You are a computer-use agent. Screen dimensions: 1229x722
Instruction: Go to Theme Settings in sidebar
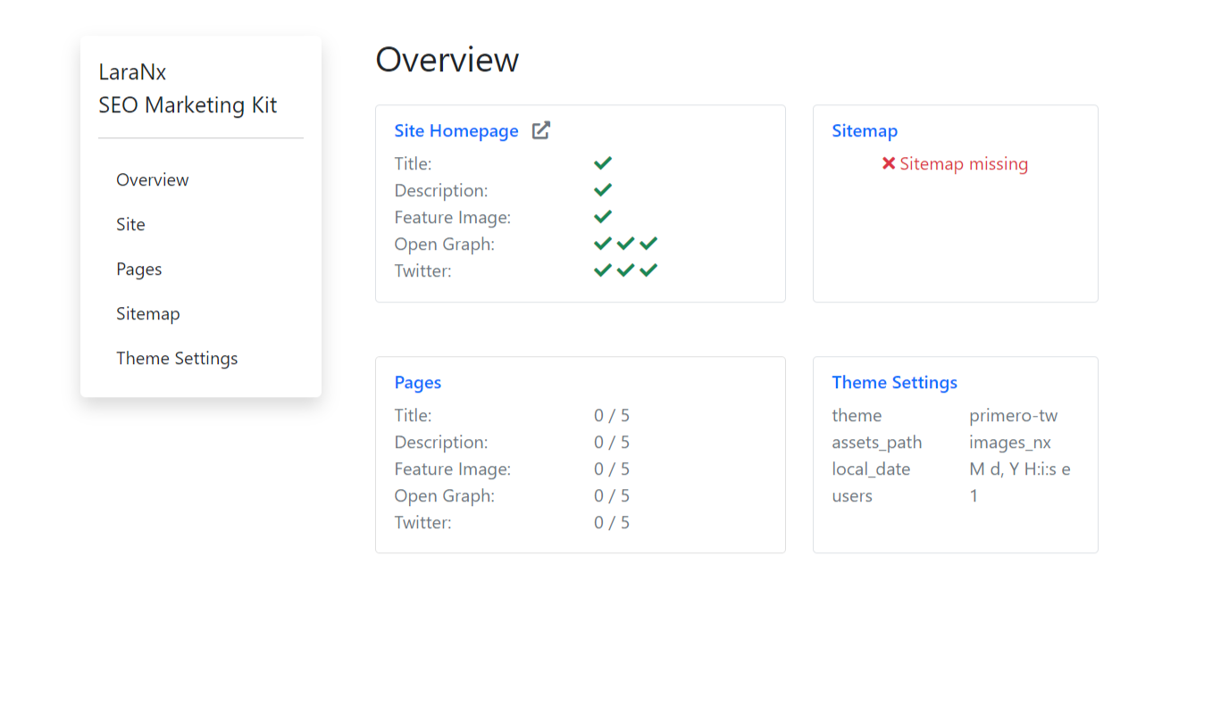(177, 358)
